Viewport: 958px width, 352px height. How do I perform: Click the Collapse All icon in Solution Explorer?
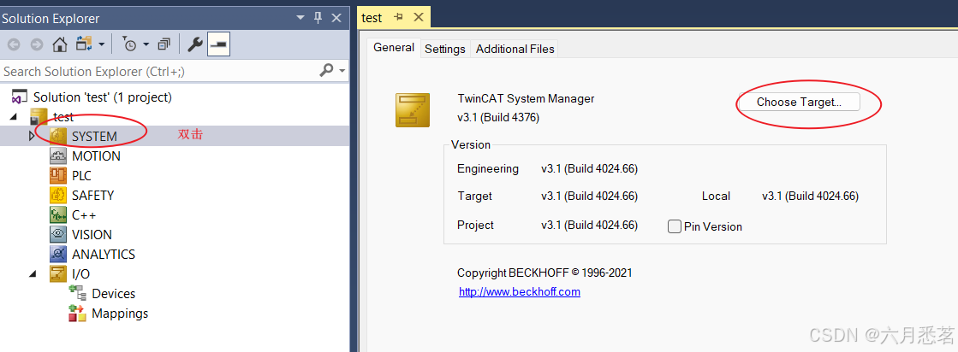coord(164,44)
